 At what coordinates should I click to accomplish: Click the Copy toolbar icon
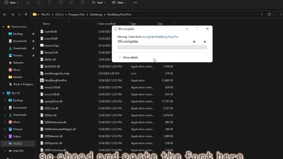pos(39,3)
